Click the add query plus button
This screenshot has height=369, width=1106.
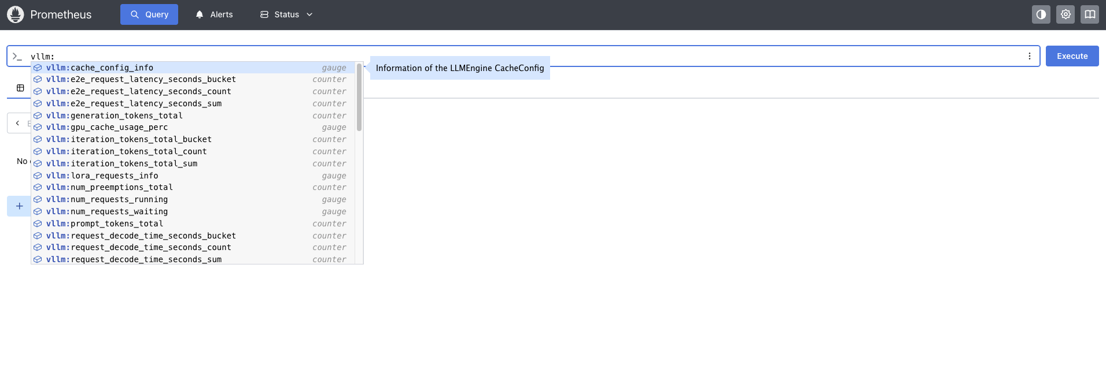point(19,206)
